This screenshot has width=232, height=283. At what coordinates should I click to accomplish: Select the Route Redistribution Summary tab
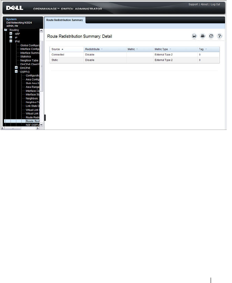pos(65,20)
